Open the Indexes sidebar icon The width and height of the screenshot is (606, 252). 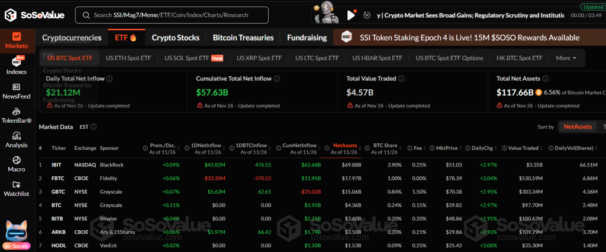pos(16,65)
